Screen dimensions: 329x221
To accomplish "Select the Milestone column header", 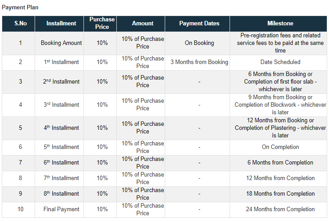I will tap(280, 24).
